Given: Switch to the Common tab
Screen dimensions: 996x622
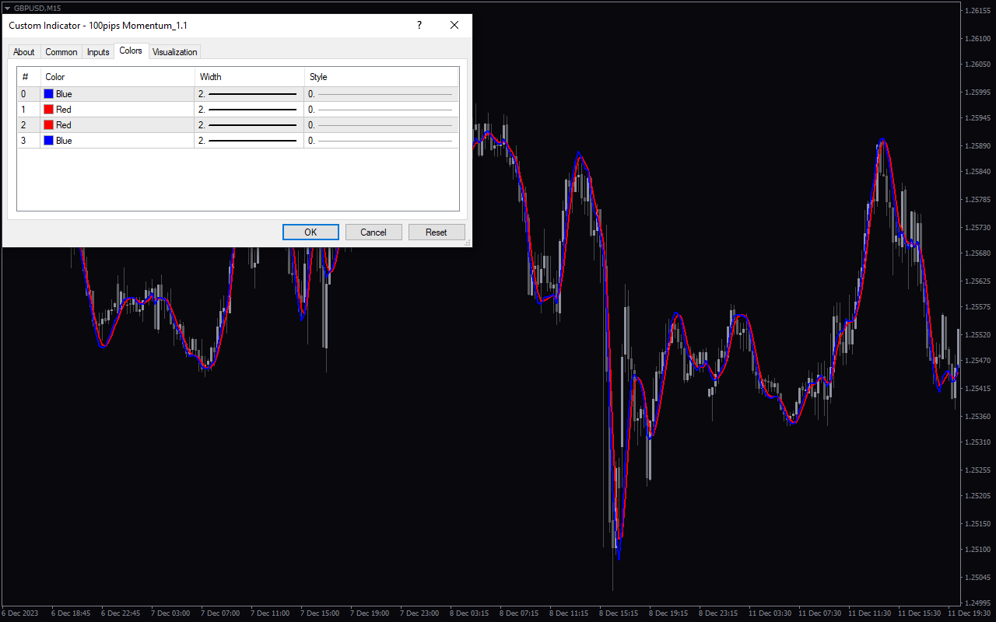Looking at the screenshot, I should point(61,52).
